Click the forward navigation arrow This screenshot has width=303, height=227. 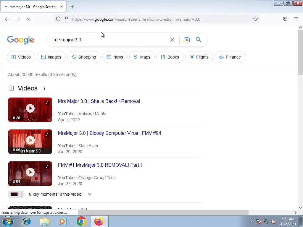[18, 19]
